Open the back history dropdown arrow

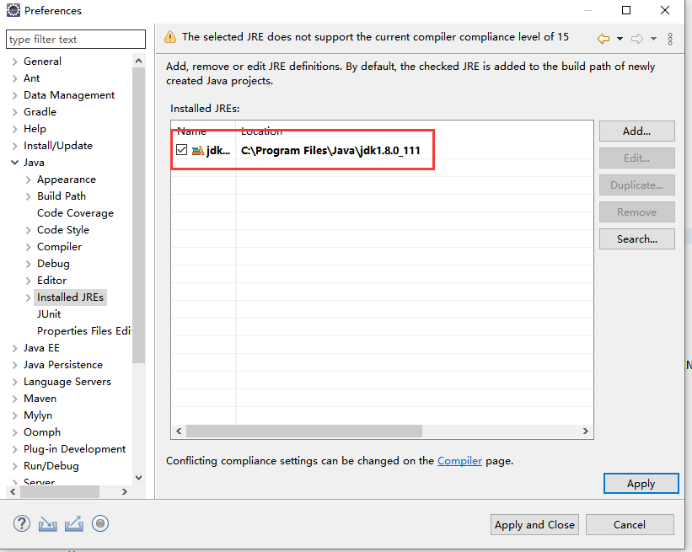620,39
